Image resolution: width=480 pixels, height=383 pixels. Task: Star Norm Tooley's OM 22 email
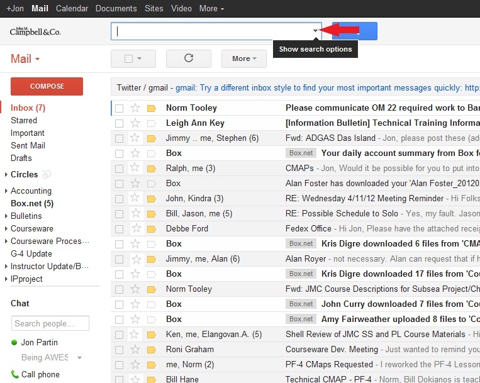tap(135, 108)
